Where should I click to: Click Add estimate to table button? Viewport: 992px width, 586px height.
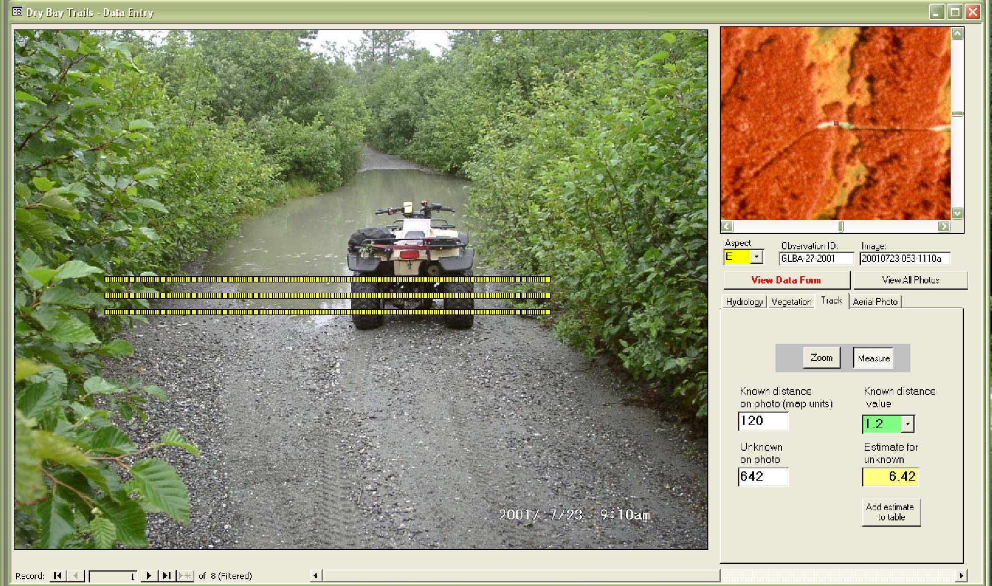click(891, 512)
